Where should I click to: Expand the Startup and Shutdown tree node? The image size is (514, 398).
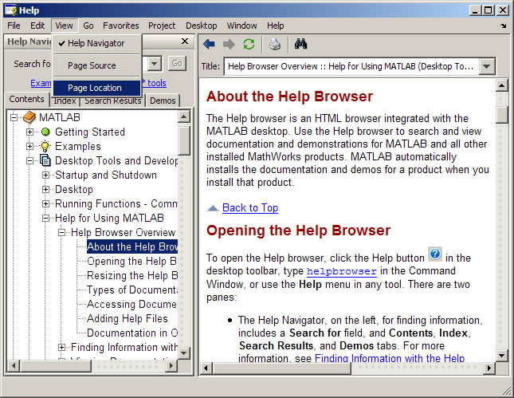point(46,175)
